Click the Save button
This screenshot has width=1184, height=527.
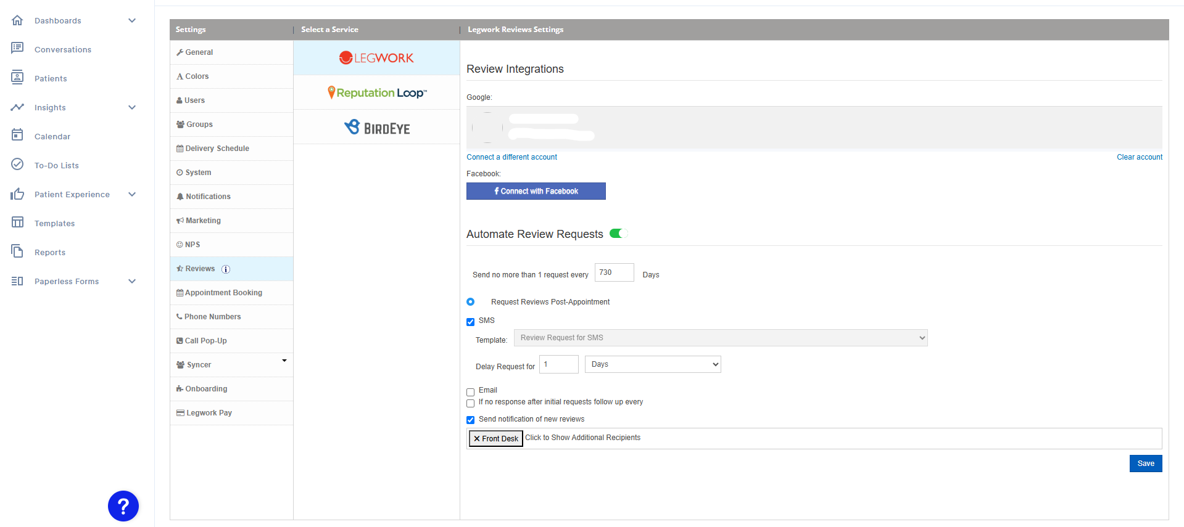click(x=1146, y=464)
